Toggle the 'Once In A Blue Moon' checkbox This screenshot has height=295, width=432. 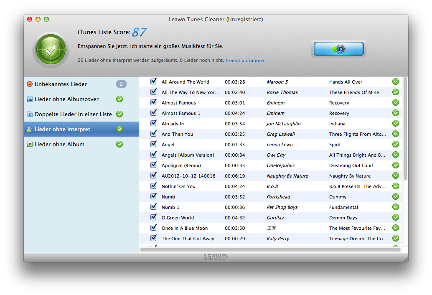coord(153,228)
